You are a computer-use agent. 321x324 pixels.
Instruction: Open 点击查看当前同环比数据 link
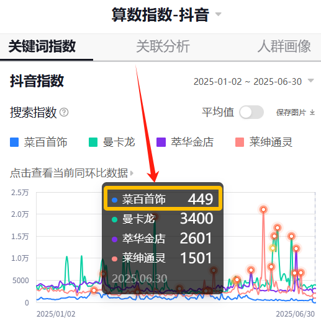click(x=71, y=173)
